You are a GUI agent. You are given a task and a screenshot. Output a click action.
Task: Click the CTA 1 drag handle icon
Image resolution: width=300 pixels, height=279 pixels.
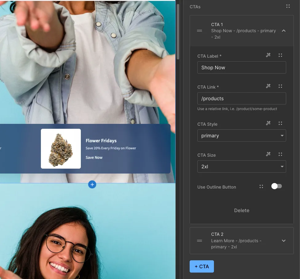click(199, 31)
